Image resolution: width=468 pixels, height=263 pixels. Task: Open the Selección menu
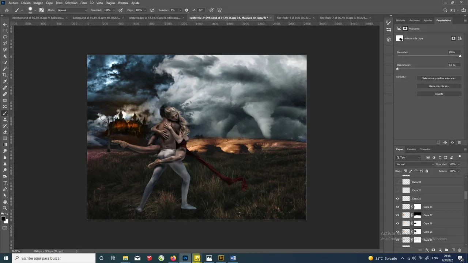(x=71, y=3)
